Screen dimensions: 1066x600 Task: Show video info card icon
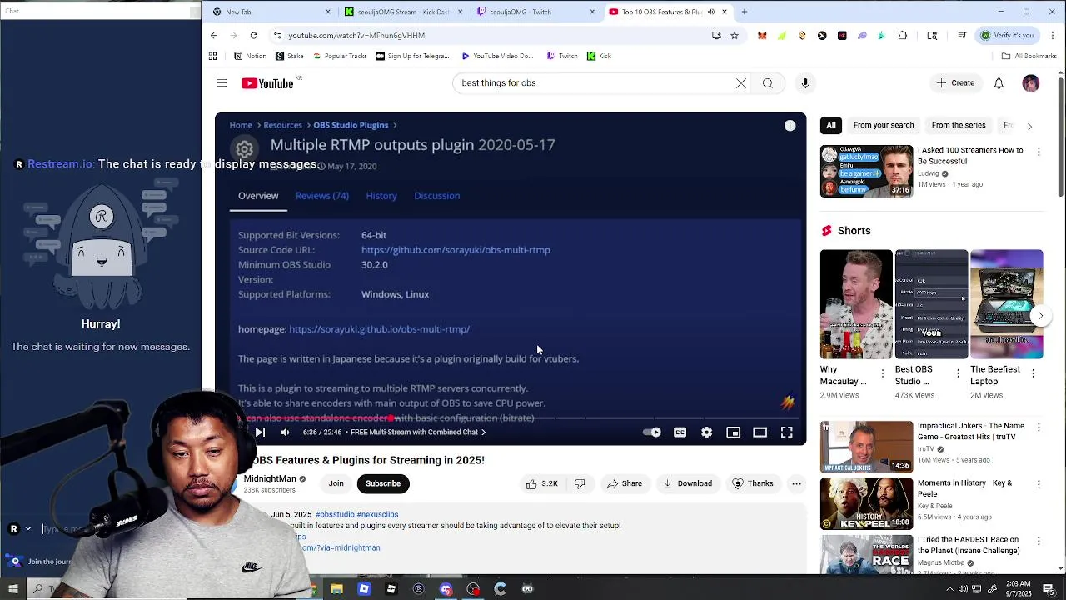[x=790, y=126]
